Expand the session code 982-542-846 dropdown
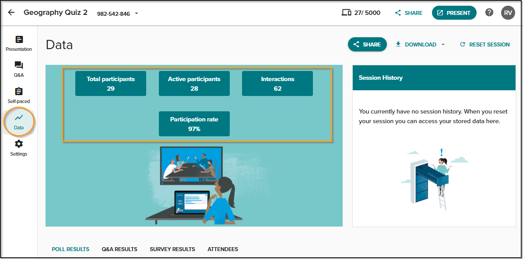 coord(136,14)
